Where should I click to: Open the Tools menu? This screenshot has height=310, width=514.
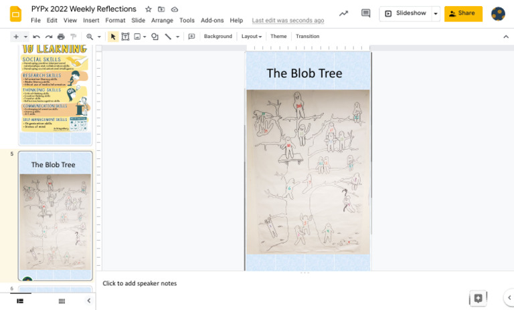click(x=187, y=20)
